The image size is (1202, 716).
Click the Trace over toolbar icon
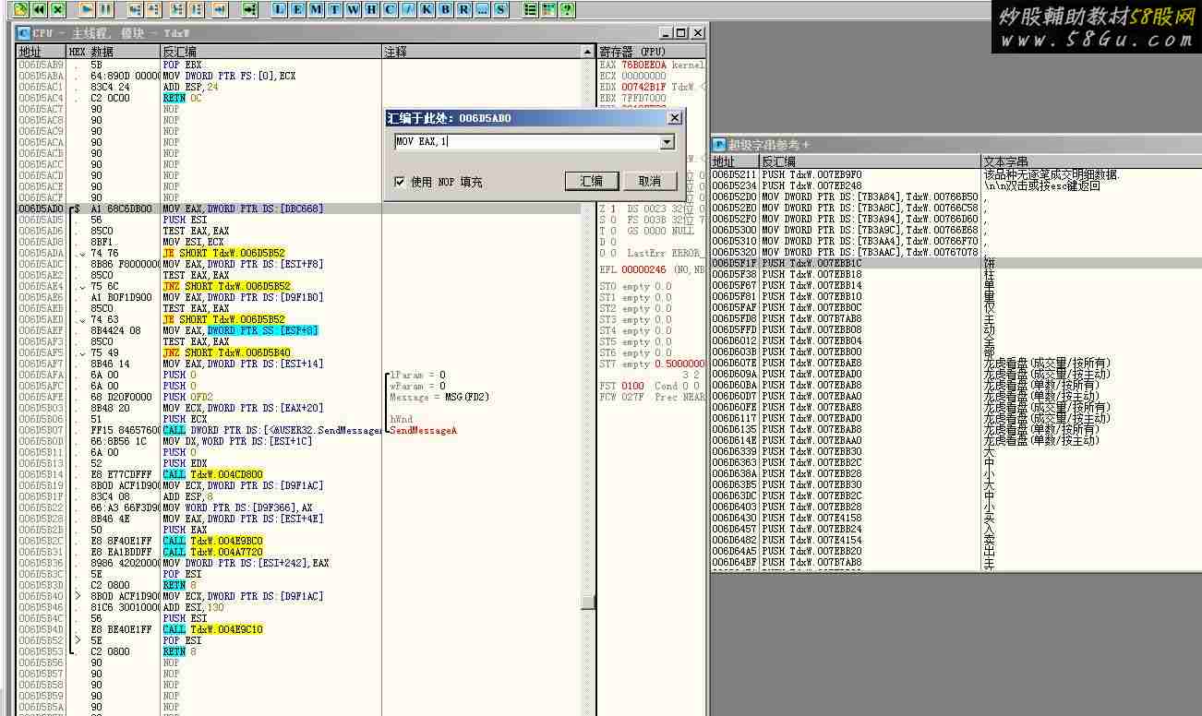(x=197, y=9)
